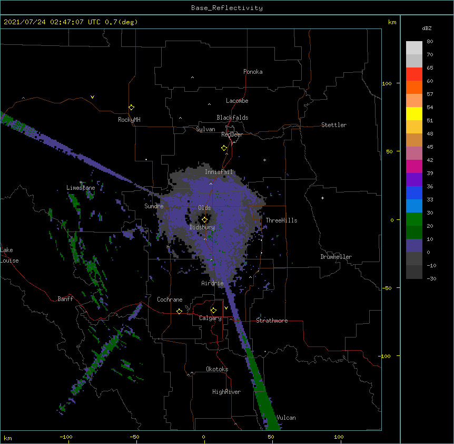Image resolution: width=454 pixels, height=444 pixels.
Task: Click the white asterisk marker east of RedDeer
Action: coord(264,160)
